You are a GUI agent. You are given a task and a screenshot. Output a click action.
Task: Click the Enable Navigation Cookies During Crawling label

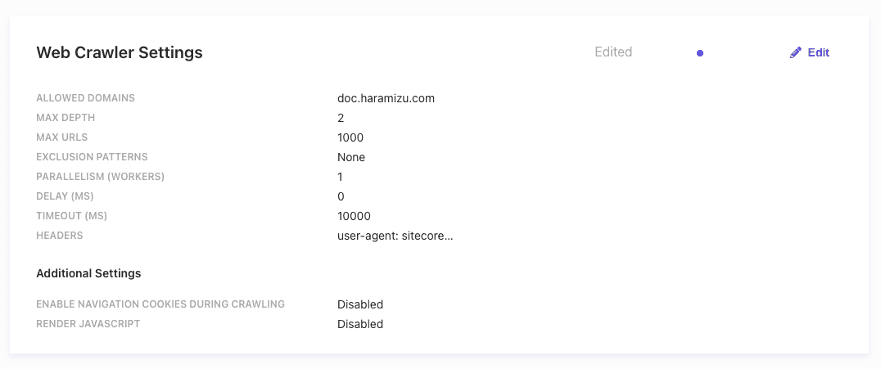(160, 304)
